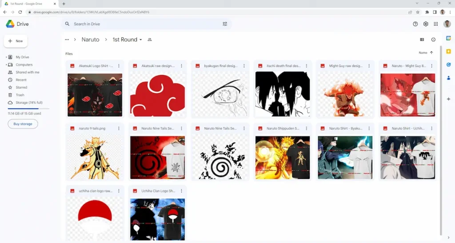The width and height of the screenshot is (455, 243).
Task: Open more actions for uchiha clan logo raw
Action: 119,191
